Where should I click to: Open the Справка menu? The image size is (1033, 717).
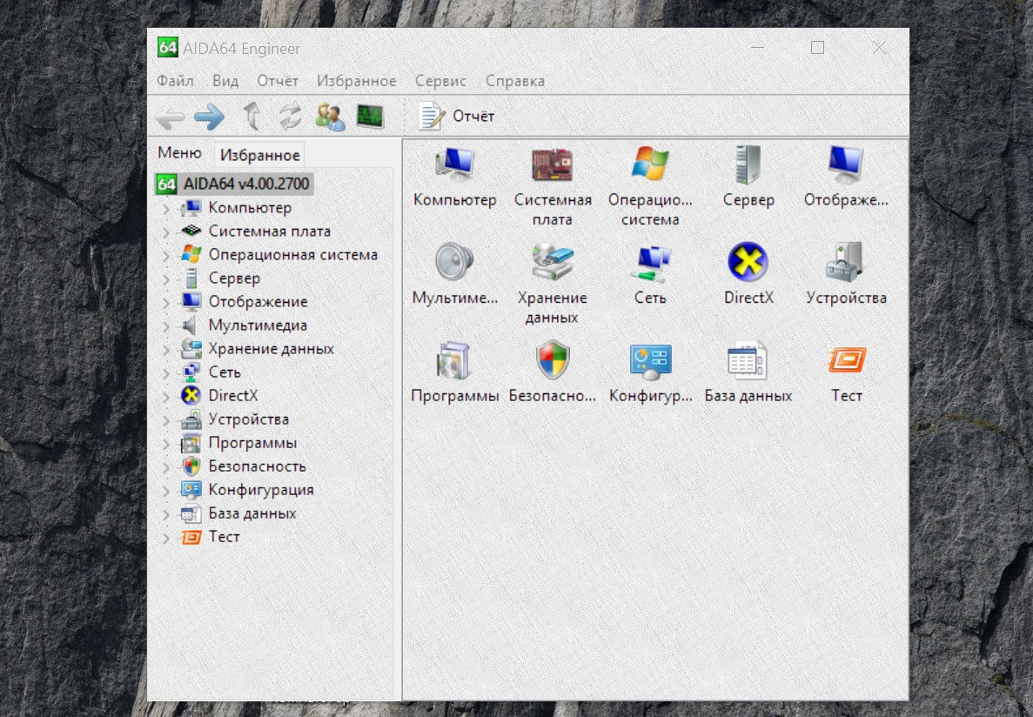[x=515, y=80]
